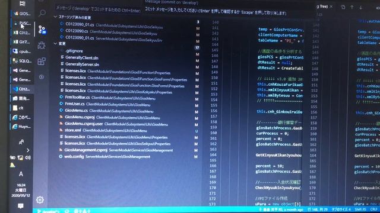Switch to the Internet Explorer Huyn... window
This screenshot has width=380, height=213.
[23, 127]
